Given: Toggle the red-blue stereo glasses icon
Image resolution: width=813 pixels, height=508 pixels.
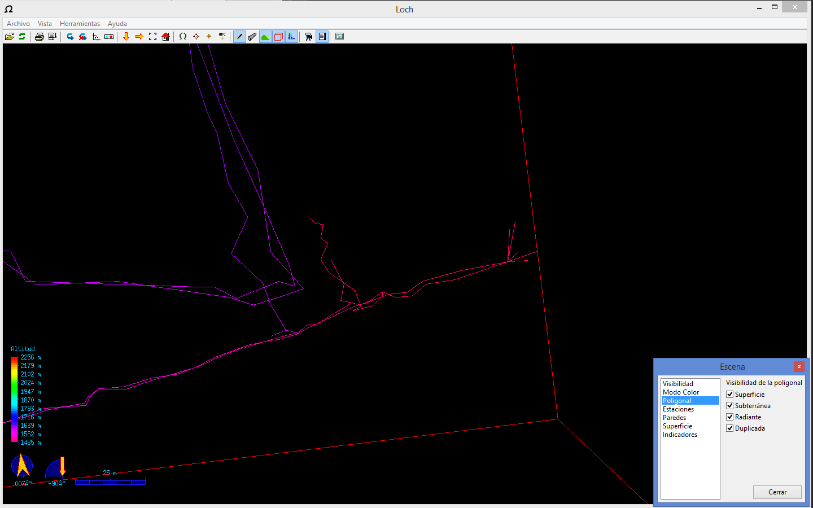Looking at the screenshot, I should [109, 37].
